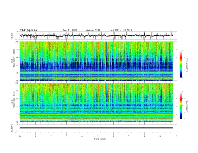Click the "Time (min)" axis label

(x=100, y=139)
